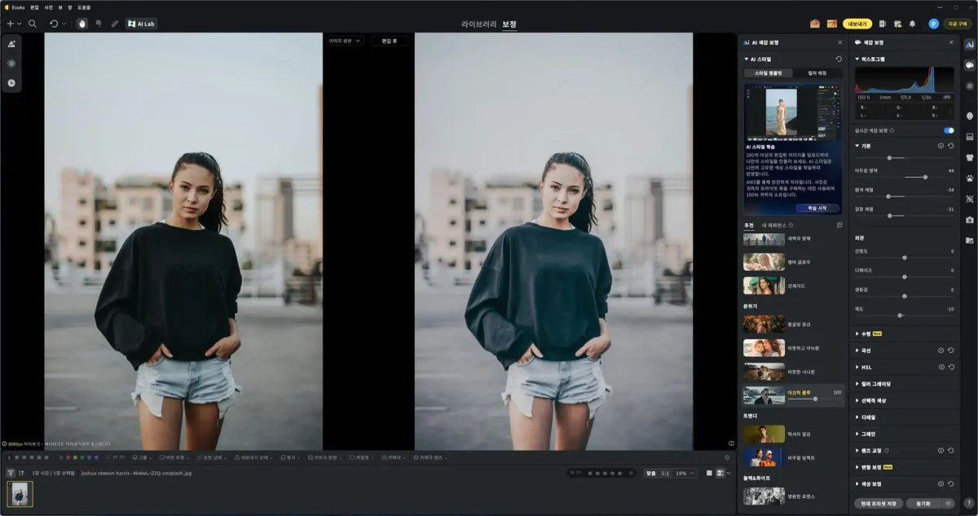This screenshot has width=978, height=516.
Task: Open the clothing t-shirt tool in right sidebar
Action: pyautogui.click(x=969, y=157)
